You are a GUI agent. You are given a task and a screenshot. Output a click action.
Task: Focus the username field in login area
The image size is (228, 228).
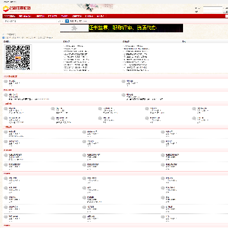213,8
